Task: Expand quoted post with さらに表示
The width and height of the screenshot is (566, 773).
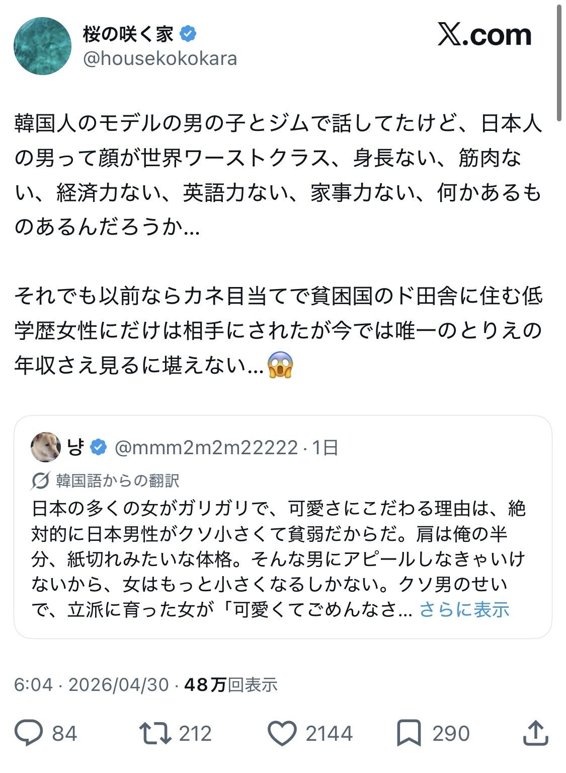Action: click(x=464, y=609)
